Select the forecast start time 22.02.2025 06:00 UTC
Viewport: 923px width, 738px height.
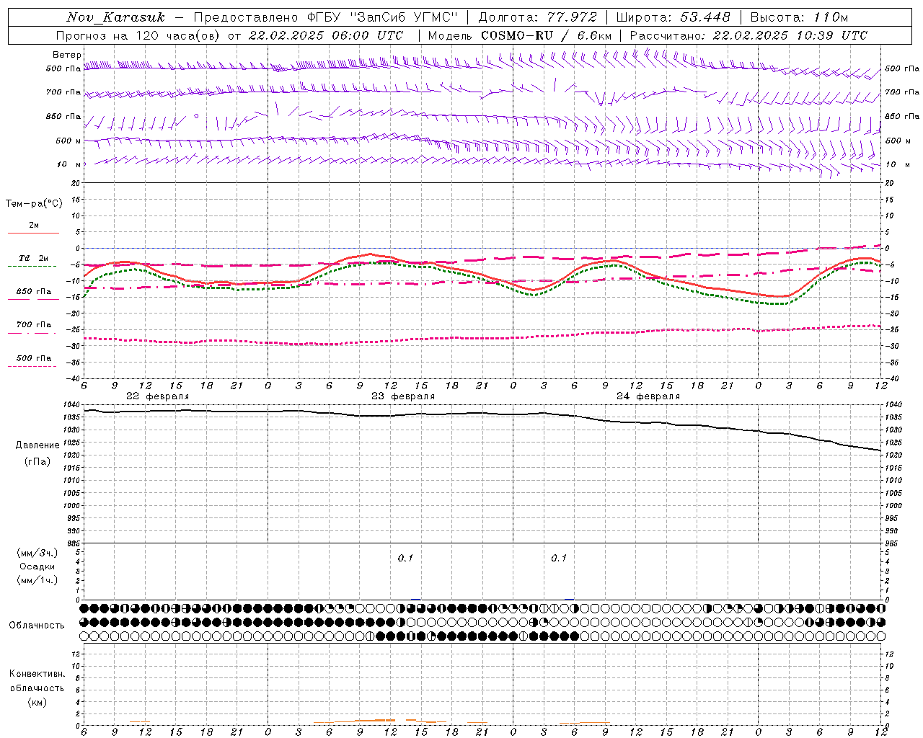coord(326,35)
